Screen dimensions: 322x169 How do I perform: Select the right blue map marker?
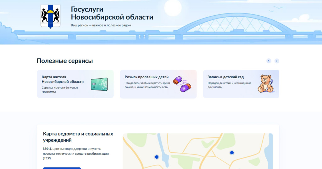232,153
